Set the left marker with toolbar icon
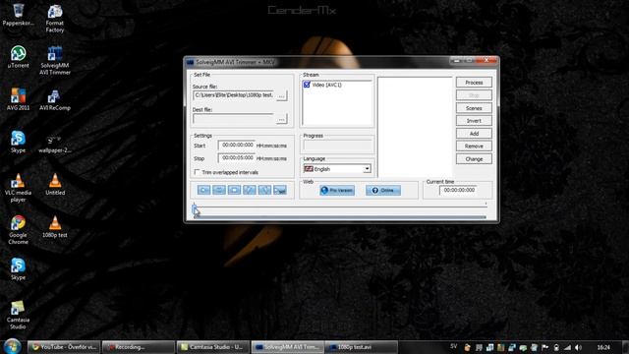The height and width of the screenshot is (354, 629). coord(250,190)
